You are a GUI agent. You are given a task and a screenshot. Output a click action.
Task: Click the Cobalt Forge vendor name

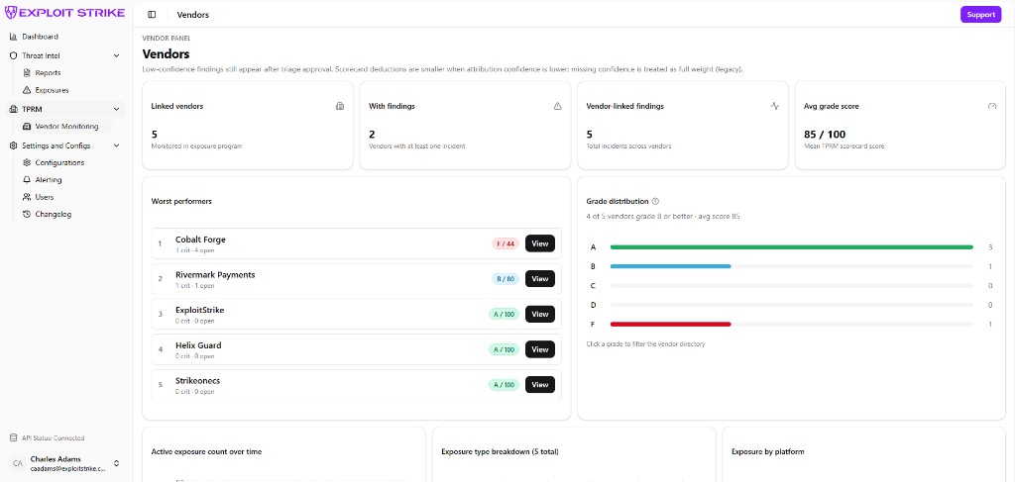pos(200,240)
